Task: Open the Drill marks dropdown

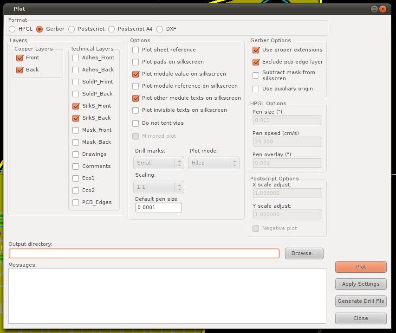Action: click(158, 163)
